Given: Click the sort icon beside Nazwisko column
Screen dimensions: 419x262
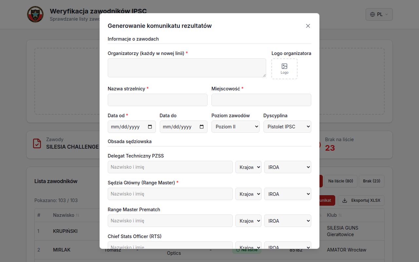Looking at the screenshot, I should click(78, 215).
